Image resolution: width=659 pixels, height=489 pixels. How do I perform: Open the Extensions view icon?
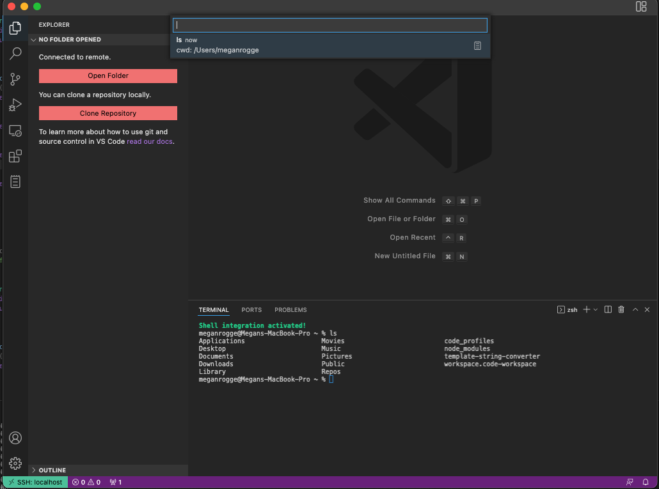(x=15, y=156)
